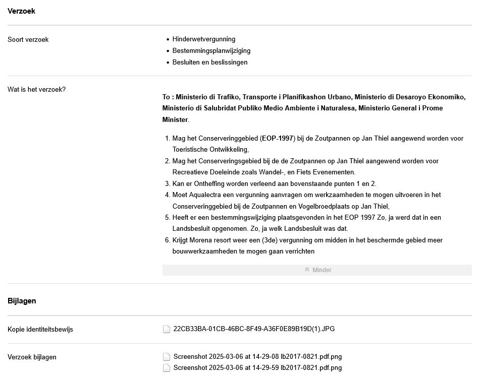Click the Besluiten en beslissingen item
Viewport: 480px width, 379px height.
click(x=210, y=62)
